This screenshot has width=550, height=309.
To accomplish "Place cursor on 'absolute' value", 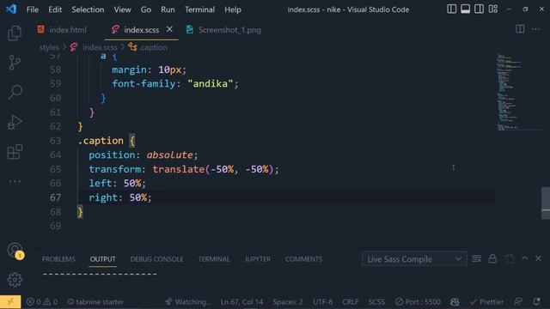I will point(169,154).
